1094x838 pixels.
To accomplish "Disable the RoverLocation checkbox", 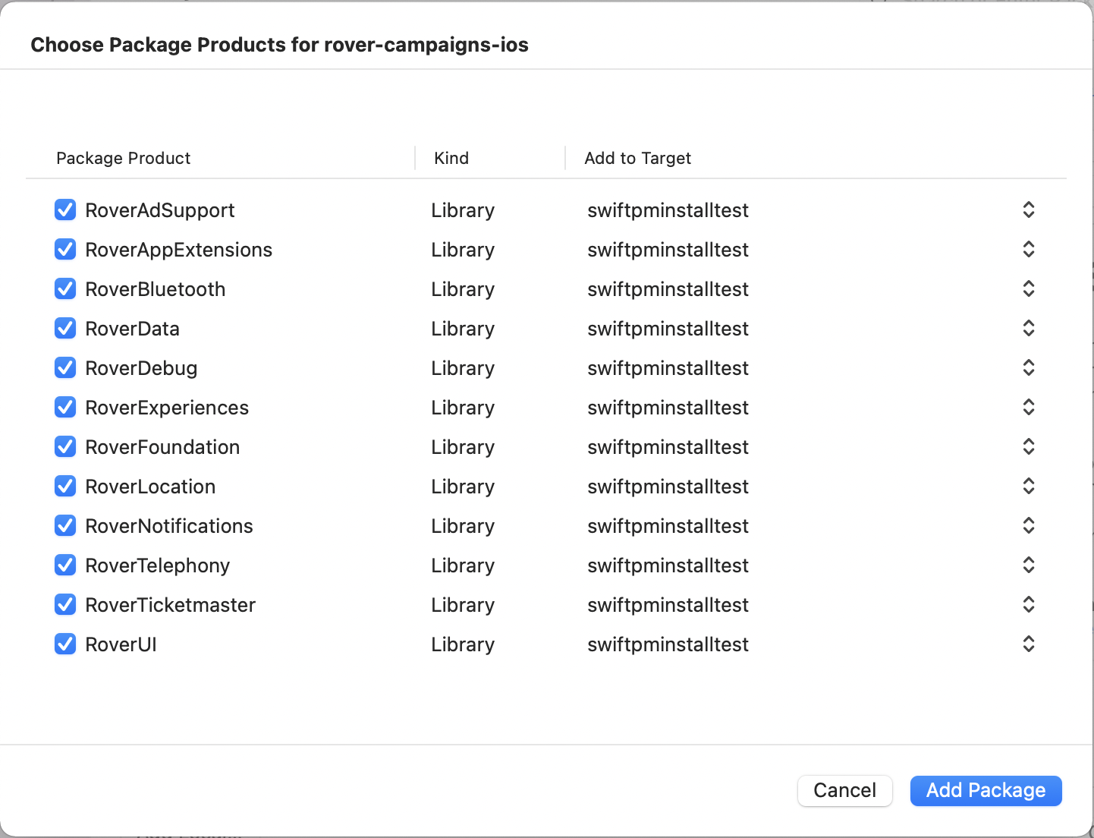I will pyautogui.click(x=65, y=487).
